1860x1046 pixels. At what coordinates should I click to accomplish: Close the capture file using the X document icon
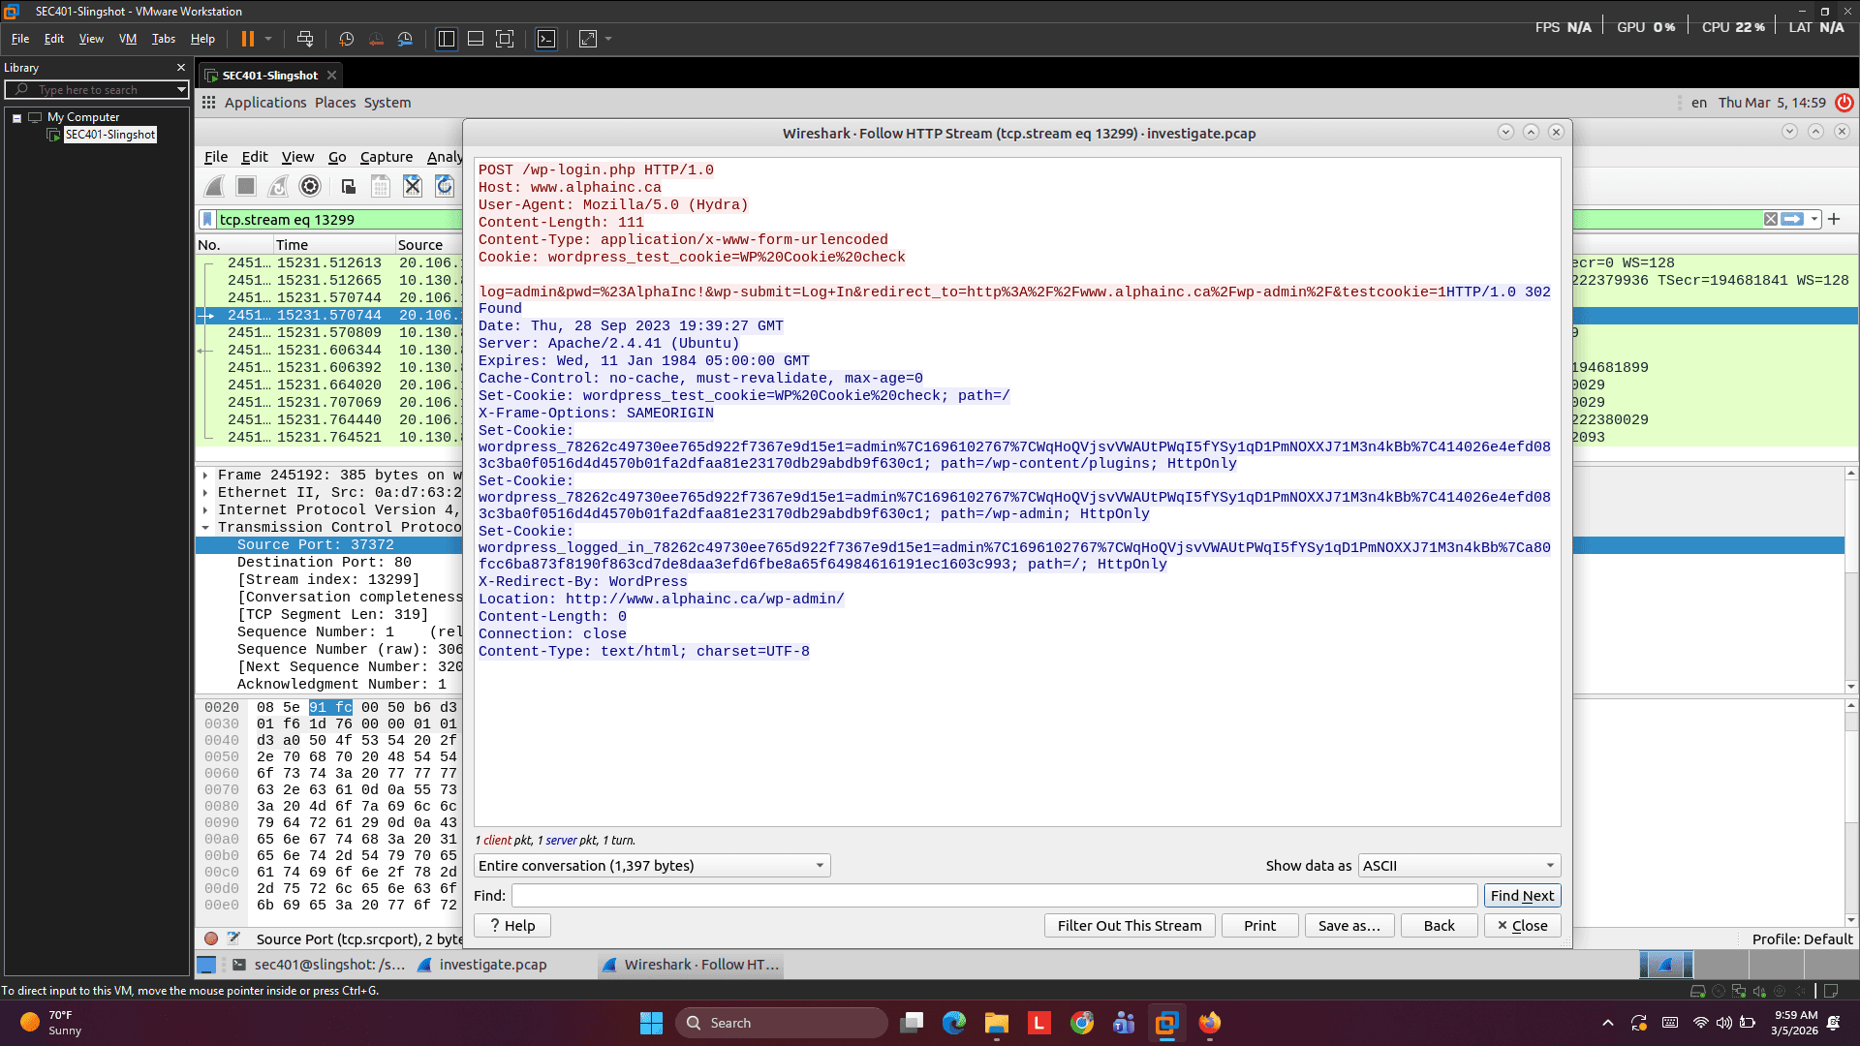click(413, 186)
